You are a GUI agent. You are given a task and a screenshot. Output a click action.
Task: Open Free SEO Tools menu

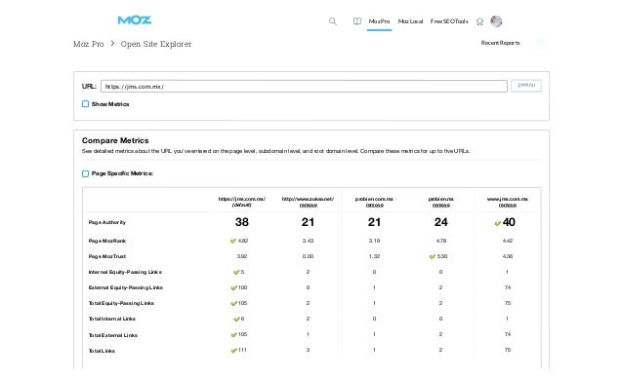449,21
